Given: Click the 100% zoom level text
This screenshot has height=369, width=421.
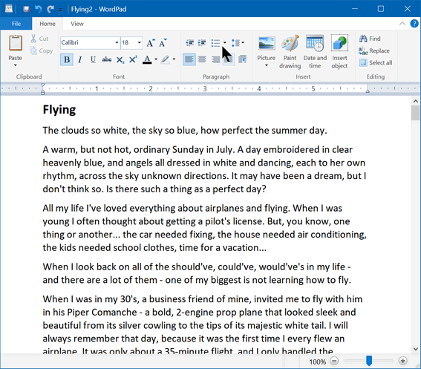Looking at the screenshot, I should 317,362.
